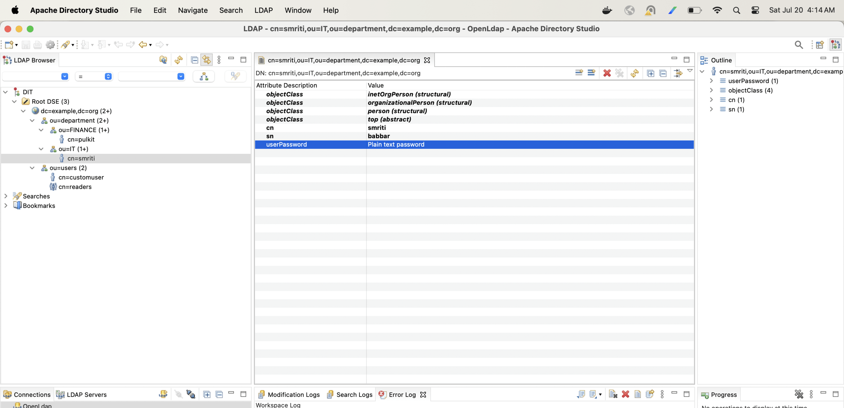Image resolution: width=844 pixels, height=408 pixels.
Task: Expand the Searches node
Action: pyautogui.click(x=6, y=196)
